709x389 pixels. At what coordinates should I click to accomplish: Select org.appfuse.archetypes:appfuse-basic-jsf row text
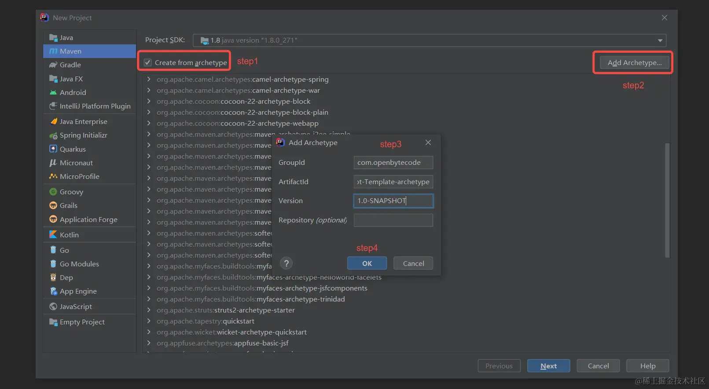(223, 343)
